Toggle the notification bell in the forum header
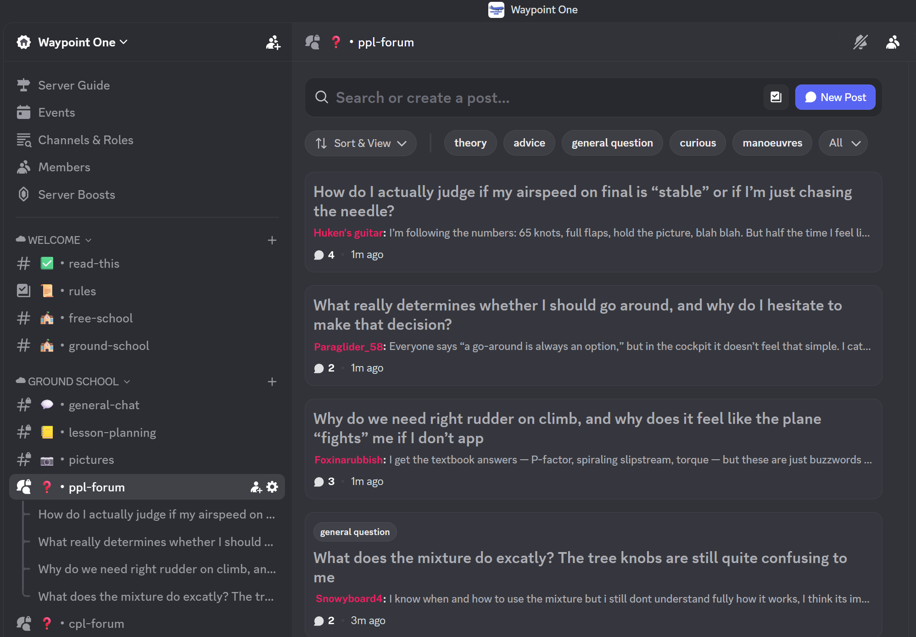 click(x=860, y=42)
